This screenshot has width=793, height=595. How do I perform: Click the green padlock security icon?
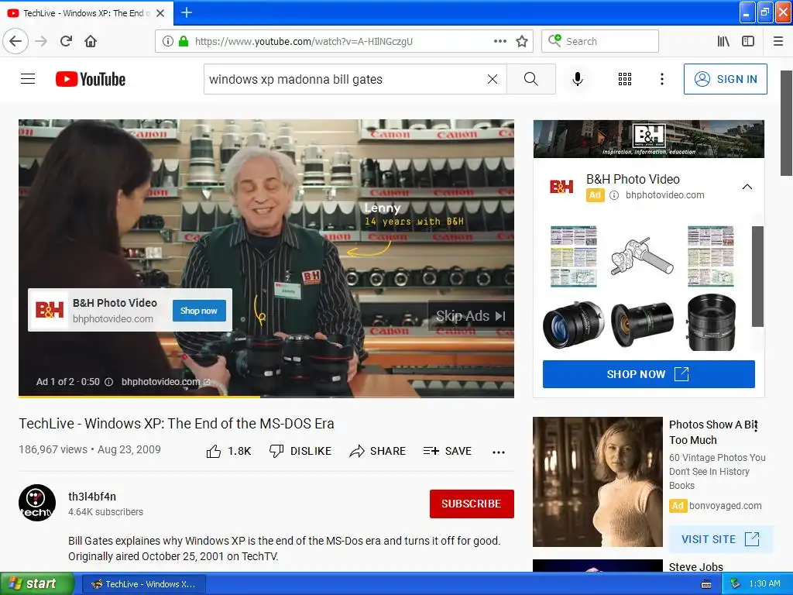(x=184, y=41)
